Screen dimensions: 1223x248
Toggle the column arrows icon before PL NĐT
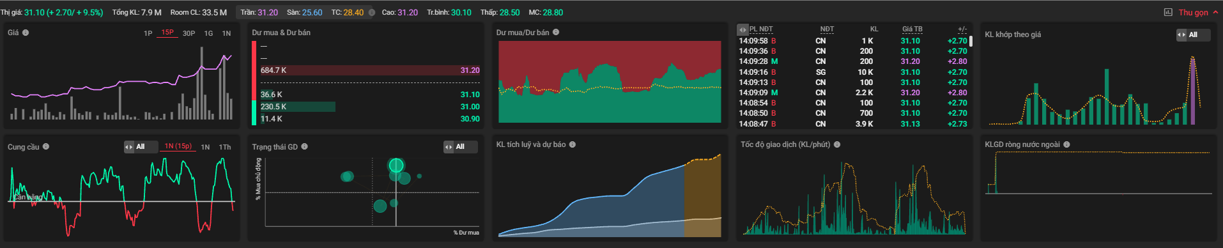pyautogui.click(x=742, y=29)
